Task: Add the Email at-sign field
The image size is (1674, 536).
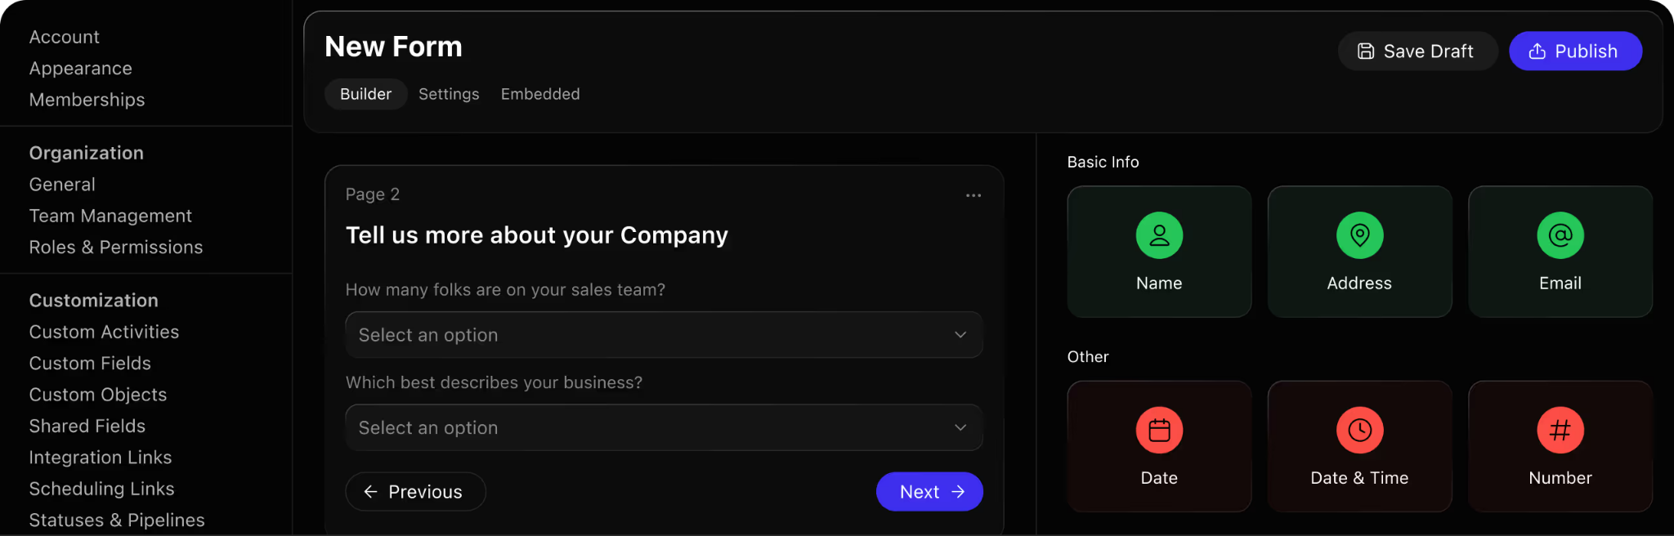Action: [1560, 252]
